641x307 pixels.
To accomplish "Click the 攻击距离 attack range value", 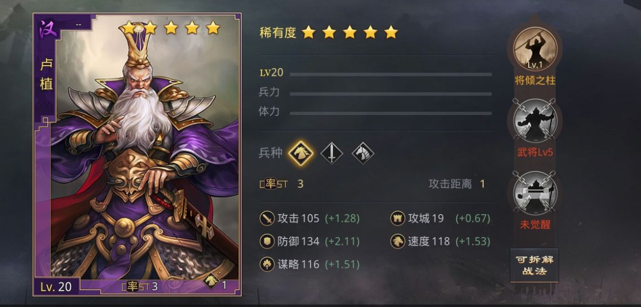I will (x=483, y=184).
